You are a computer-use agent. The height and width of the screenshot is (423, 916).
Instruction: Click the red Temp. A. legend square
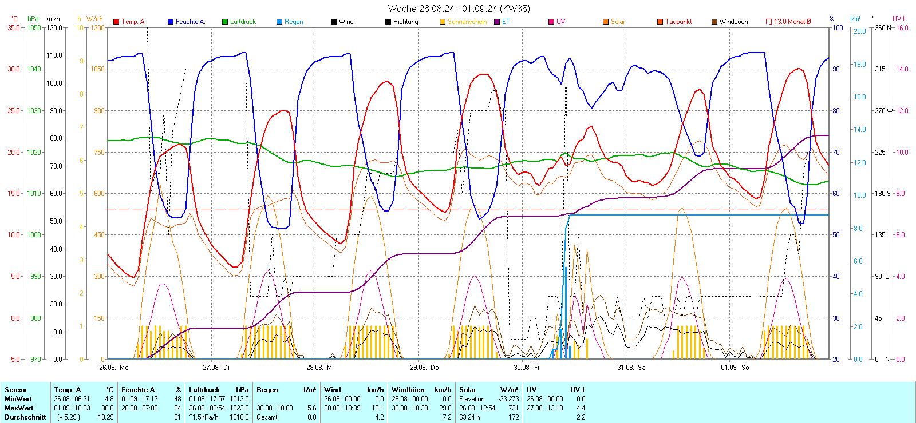[116, 22]
